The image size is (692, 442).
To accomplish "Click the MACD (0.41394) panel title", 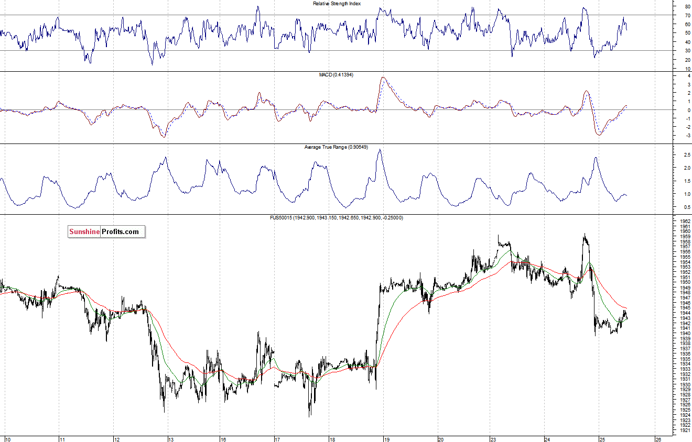I will (336, 75).
